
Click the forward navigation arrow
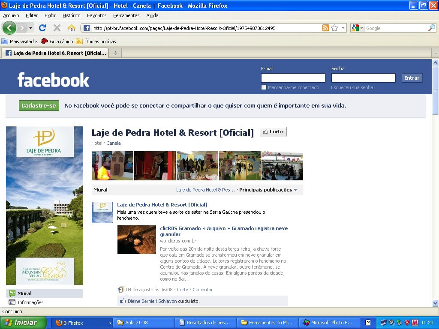22,28
